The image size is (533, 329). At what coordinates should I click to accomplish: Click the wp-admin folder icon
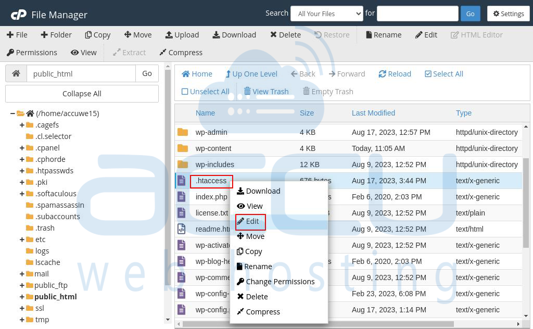[x=183, y=132]
